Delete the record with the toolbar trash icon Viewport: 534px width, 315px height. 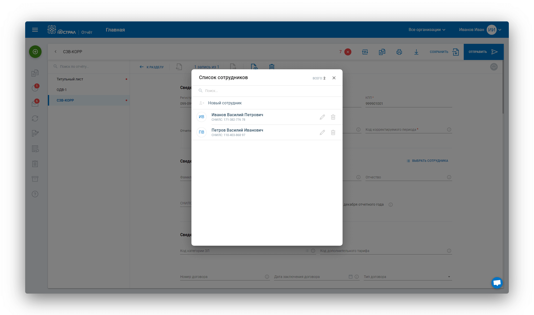[x=272, y=67]
